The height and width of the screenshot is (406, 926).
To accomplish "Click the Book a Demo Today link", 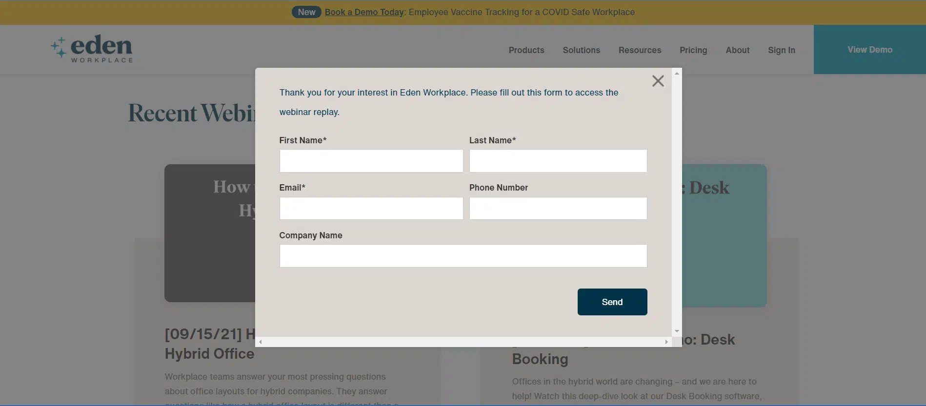I will click(364, 12).
